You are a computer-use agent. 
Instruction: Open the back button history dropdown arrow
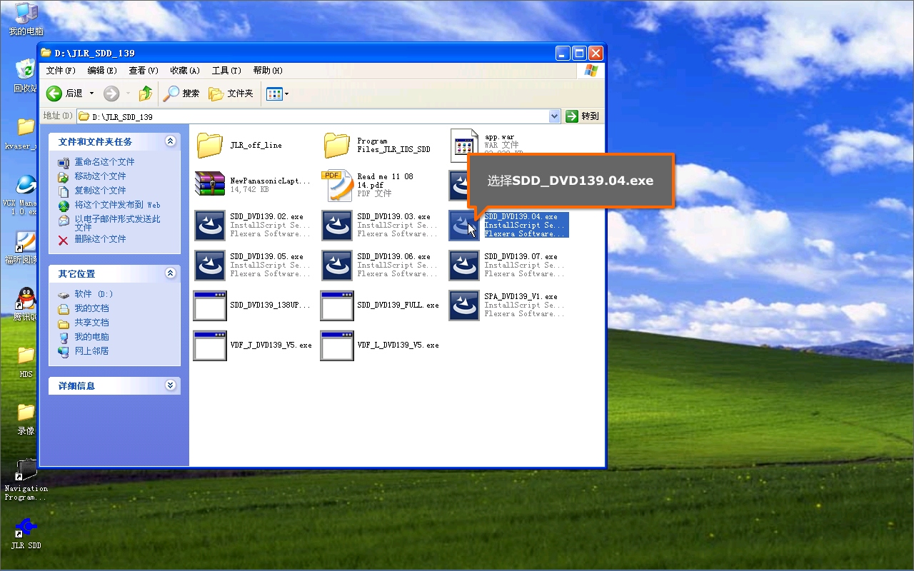point(91,94)
